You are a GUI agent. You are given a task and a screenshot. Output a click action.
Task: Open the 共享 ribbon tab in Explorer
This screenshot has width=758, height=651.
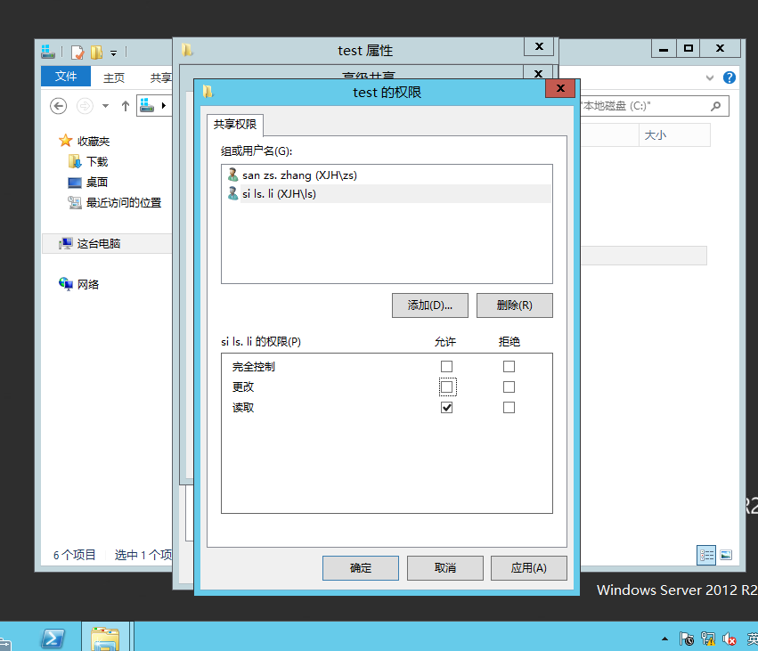160,77
